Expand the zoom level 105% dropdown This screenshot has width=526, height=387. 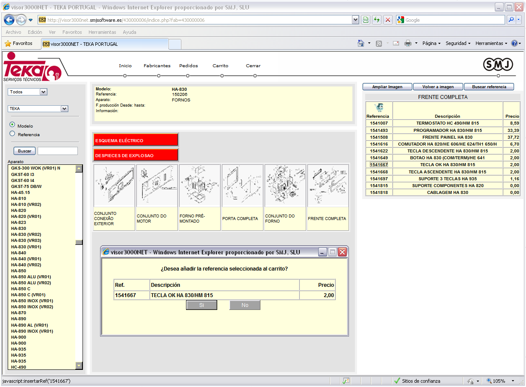(514, 381)
